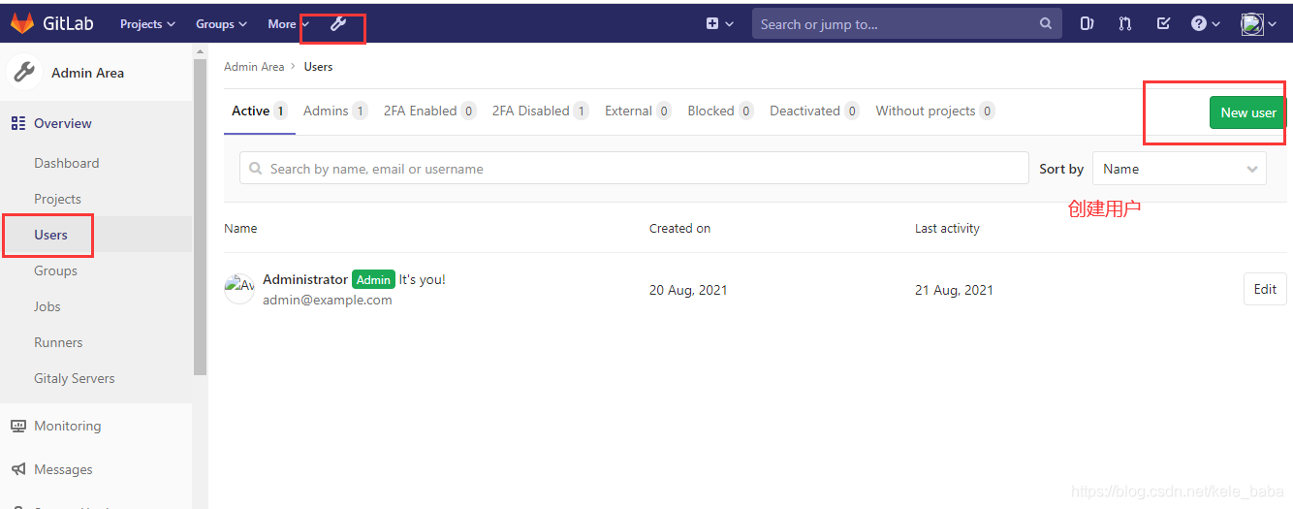
Task: Click the Overview section icon
Action: (17, 123)
